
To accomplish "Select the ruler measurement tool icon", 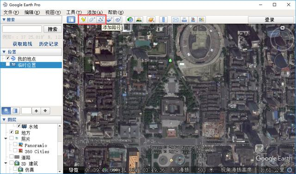I will pyautogui.click(x=163, y=19).
